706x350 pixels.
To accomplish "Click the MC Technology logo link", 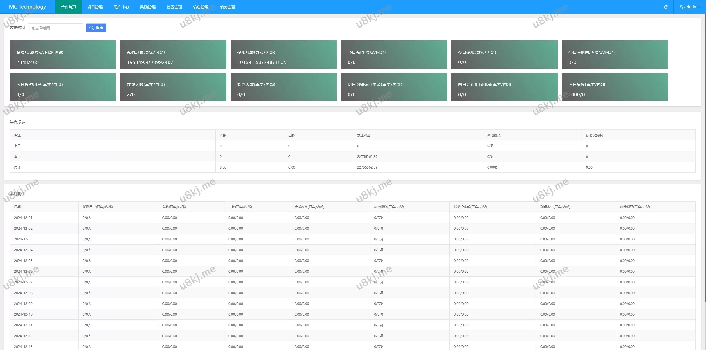I will coord(27,7).
